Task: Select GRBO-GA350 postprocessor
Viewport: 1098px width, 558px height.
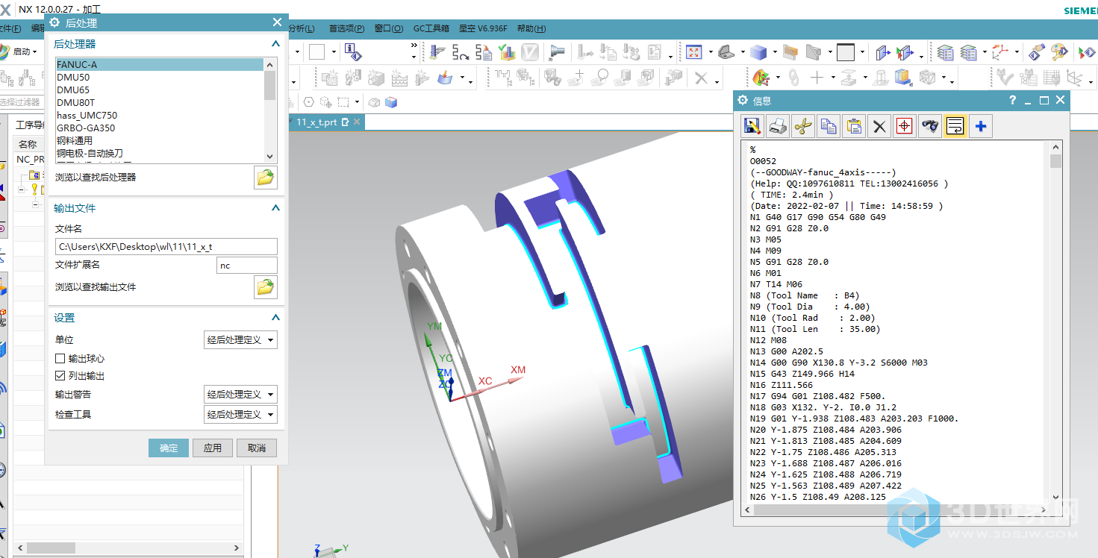Action: (159, 128)
